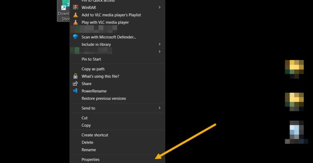Click the Microsoft Defender shield icon
Screen dimensions: 313x163
click(x=76, y=37)
